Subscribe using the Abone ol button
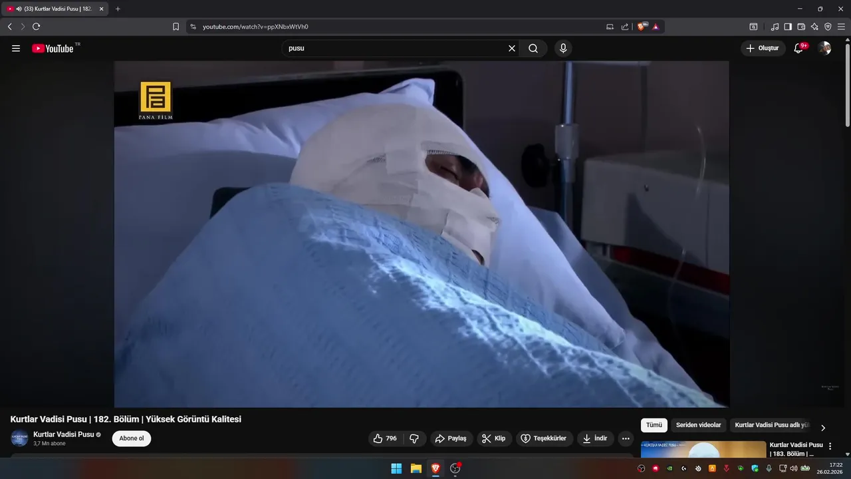Viewport: 851px width, 479px height. pyautogui.click(x=132, y=438)
